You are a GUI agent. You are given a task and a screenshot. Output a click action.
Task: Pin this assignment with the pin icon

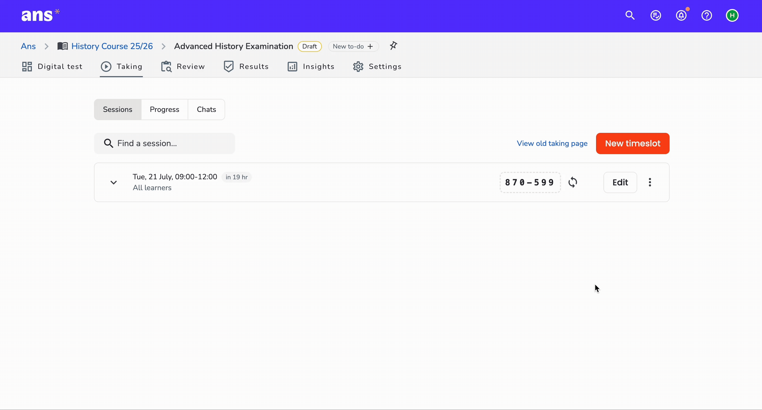point(393,46)
